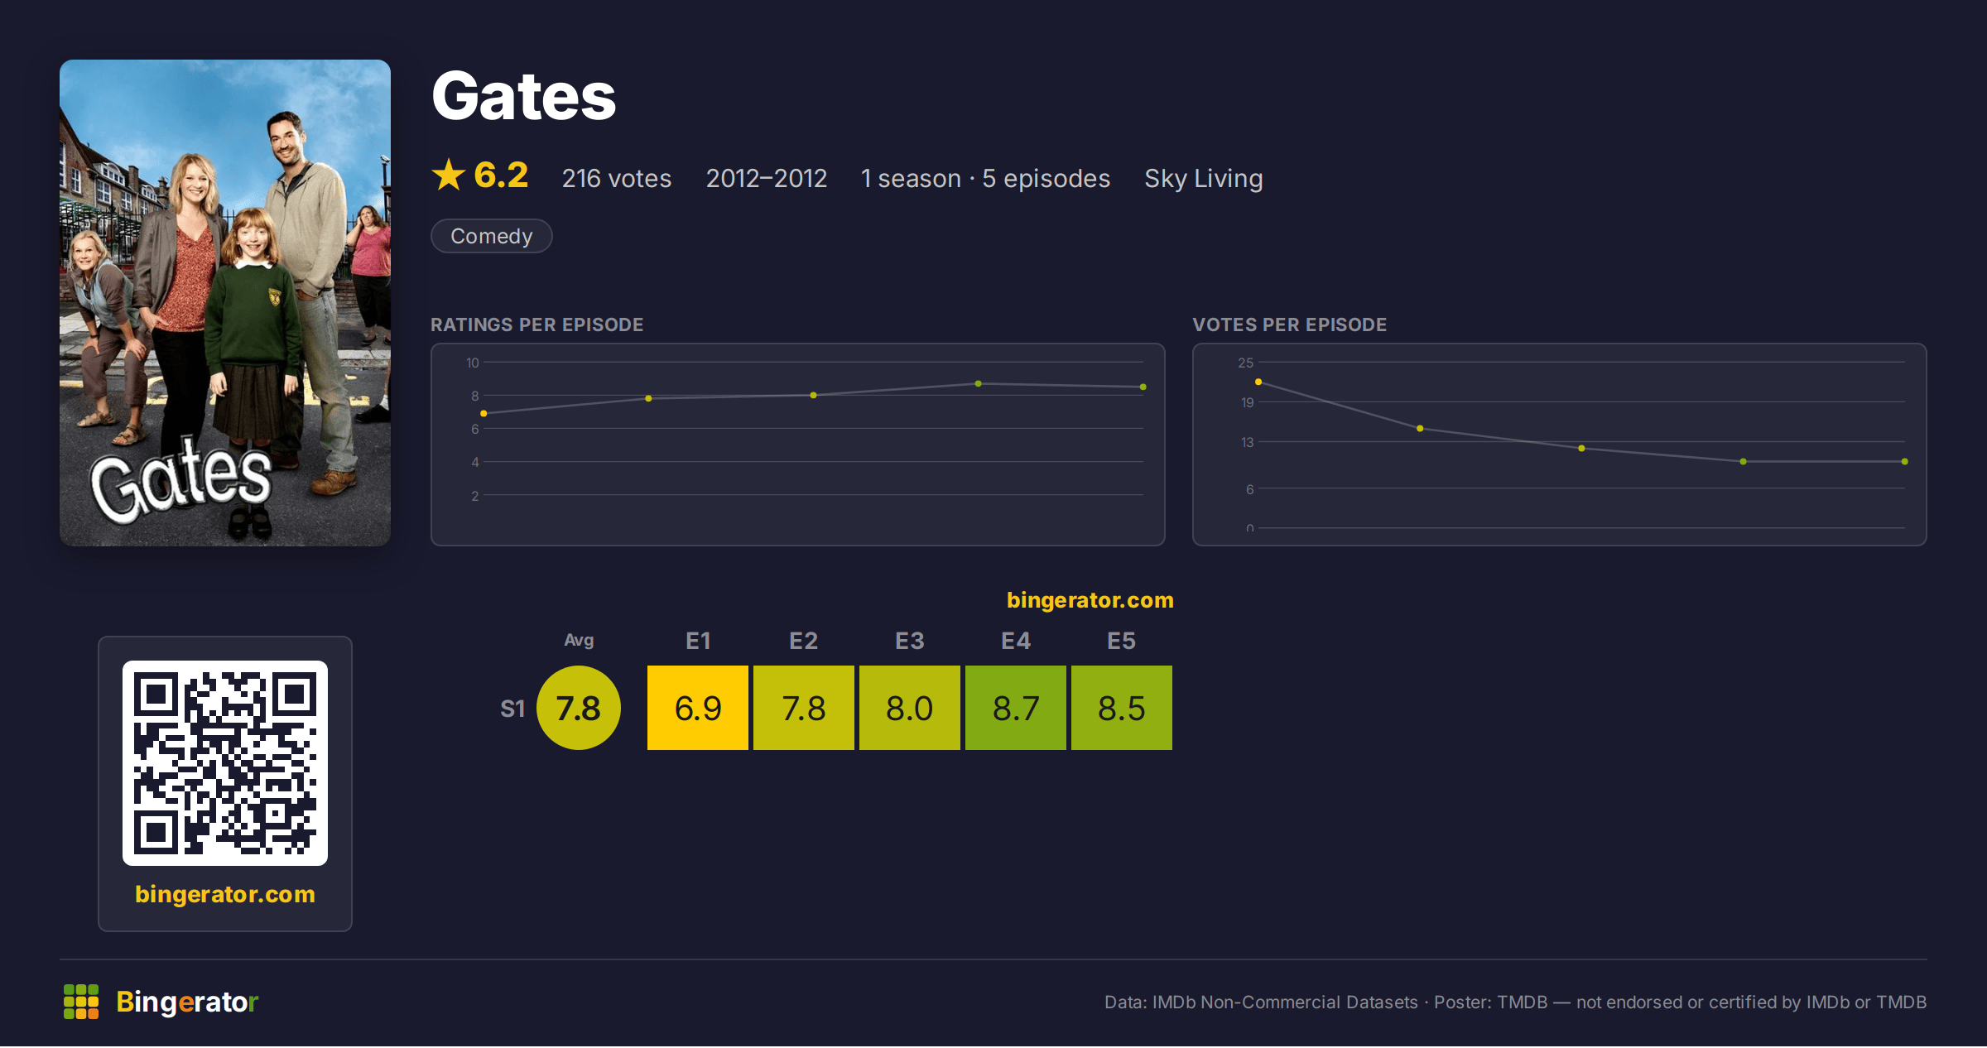Click the Comedy genre tag
The width and height of the screenshot is (1987, 1048).
pyautogui.click(x=492, y=236)
